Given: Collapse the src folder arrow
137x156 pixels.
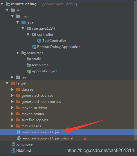Looking at the screenshot, I should coord(7,10).
